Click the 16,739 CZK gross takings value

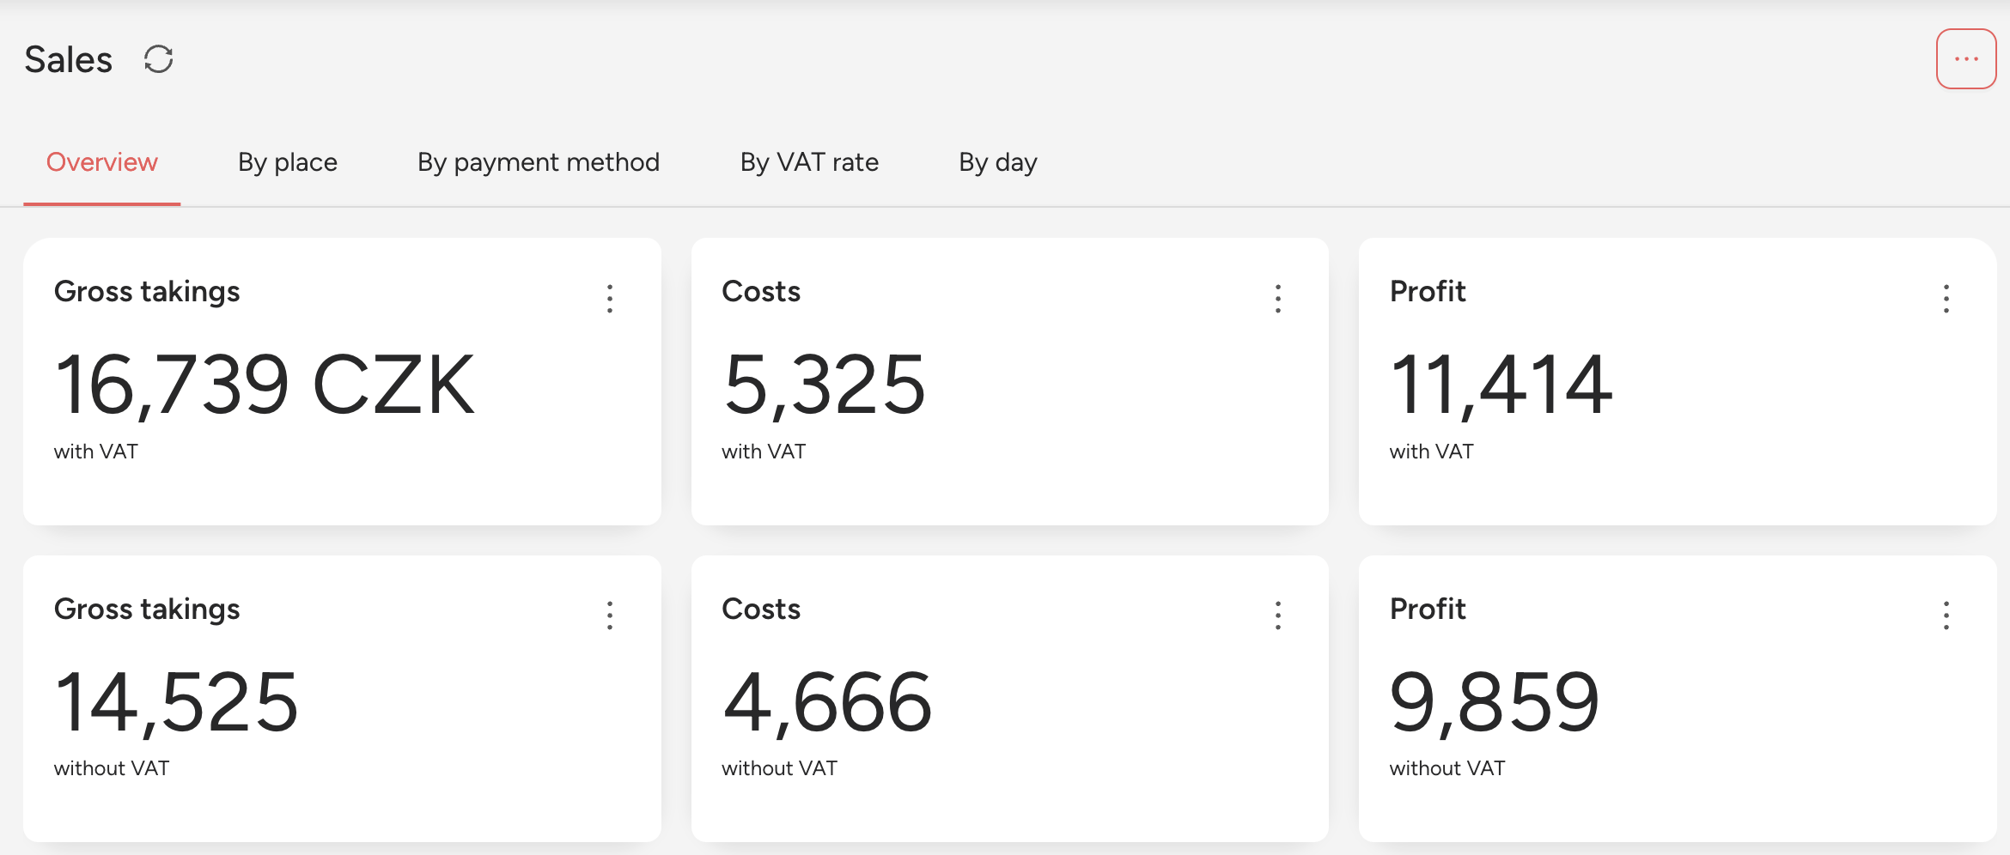[265, 385]
